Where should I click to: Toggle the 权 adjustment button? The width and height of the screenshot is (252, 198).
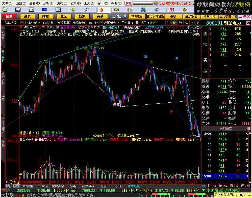tap(174, 23)
